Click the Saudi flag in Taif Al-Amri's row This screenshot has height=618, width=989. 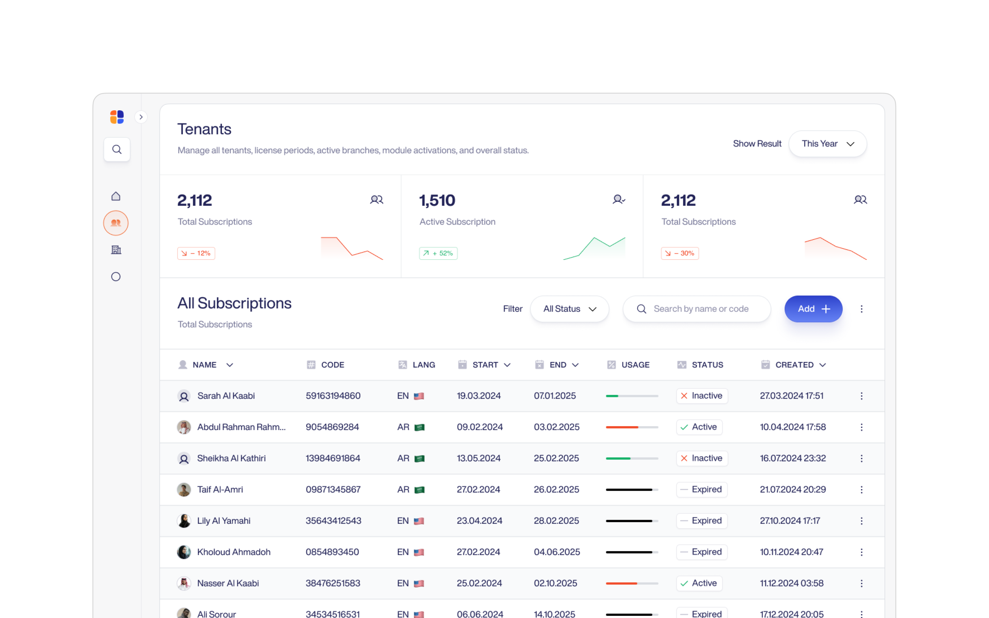pos(419,490)
